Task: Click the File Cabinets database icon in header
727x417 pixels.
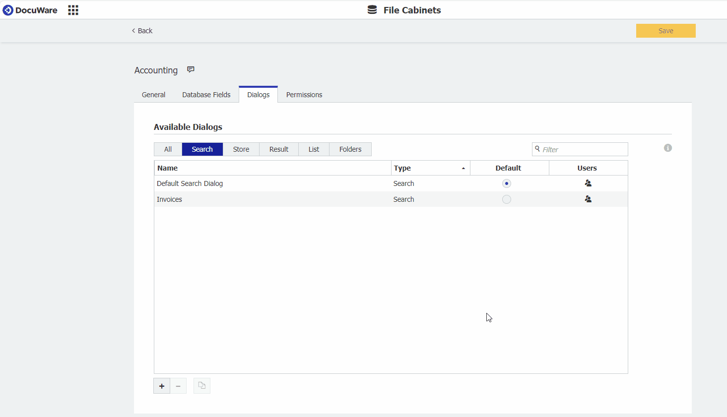Action: pyautogui.click(x=371, y=9)
